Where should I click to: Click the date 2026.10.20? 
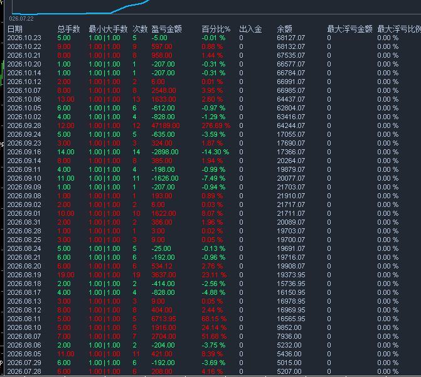(x=24, y=64)
